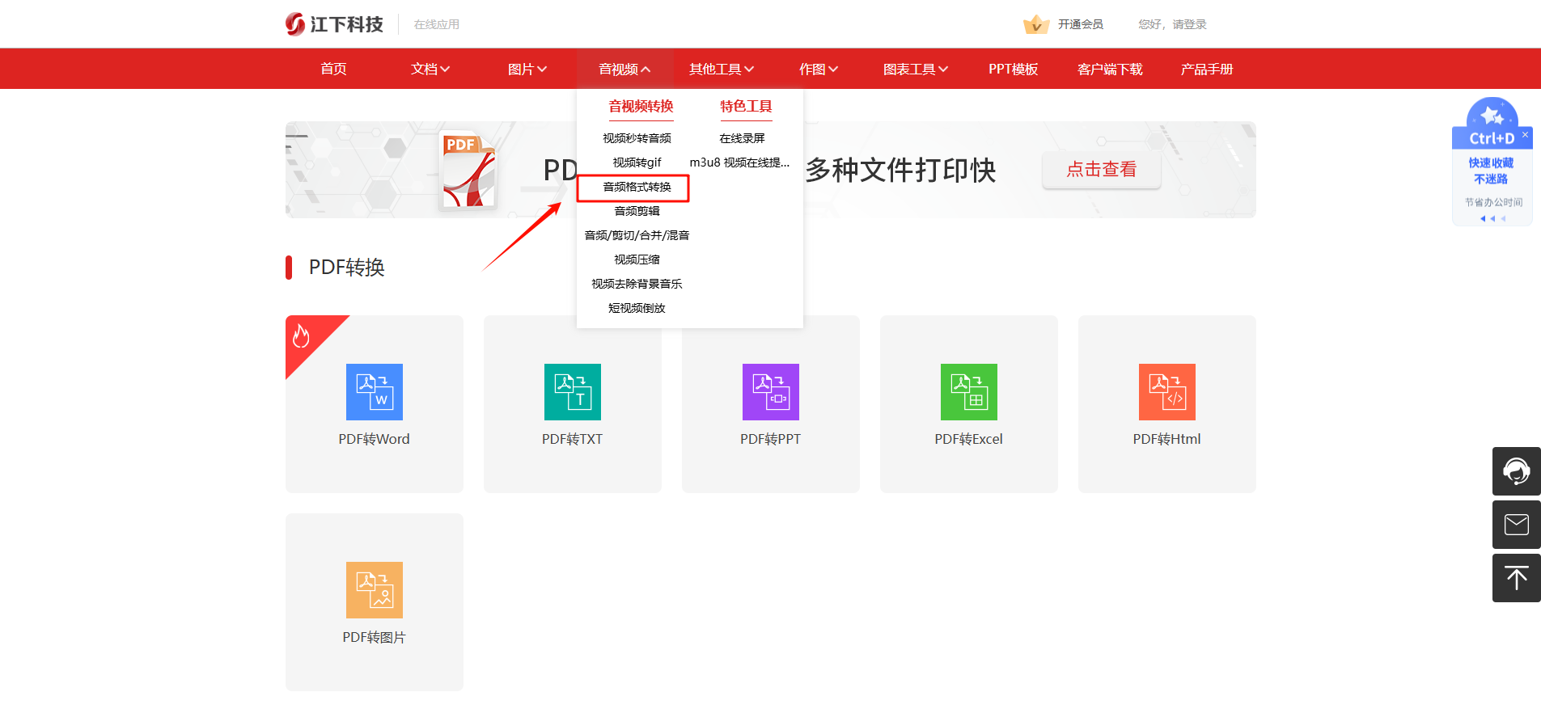Screen dimensions: 1541x713
Task: Open PPT模板 in navigation bar
Action: (1013, 70)
